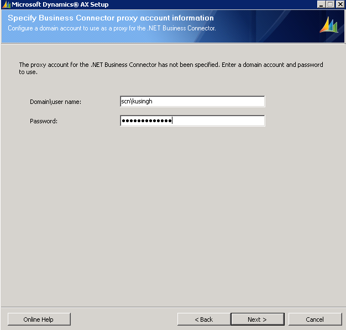Image resolution: width=346 pixels, height=330 pixels.
Task: Cancel the AX Setup wizard
Action: tap(315, 319)
